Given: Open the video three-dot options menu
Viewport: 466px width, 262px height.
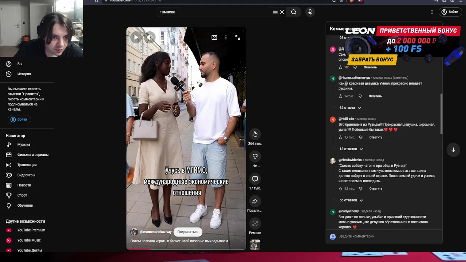Looking at the screenshot, I should pos(226,37).
